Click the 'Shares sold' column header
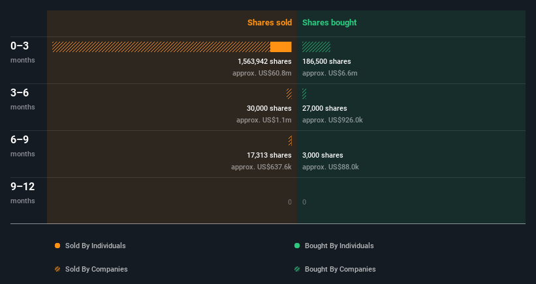 [270, 23]
